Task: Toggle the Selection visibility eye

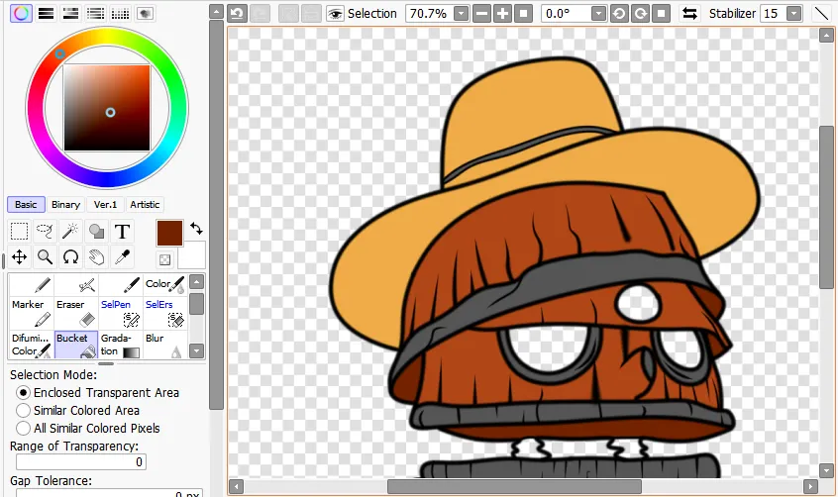Action: tap(335, 13)
